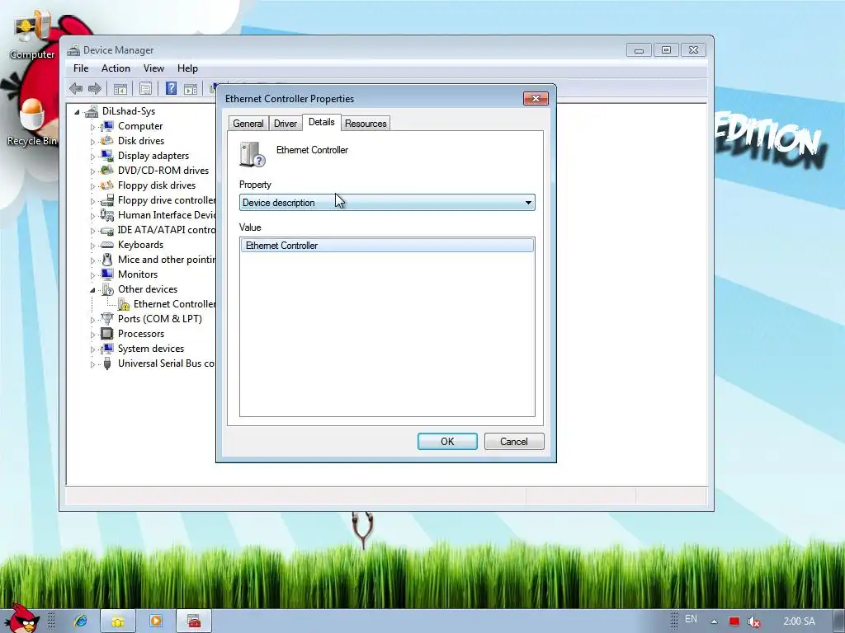Click the Forward arrow in Device Manager toolbar
The image size is (845, 633).
pyautogui.click(x=95, y=88)
